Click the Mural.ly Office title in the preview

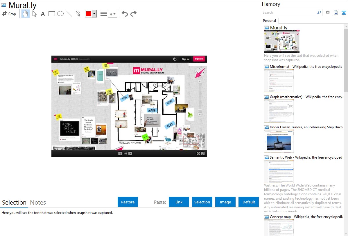coord(69,59)
